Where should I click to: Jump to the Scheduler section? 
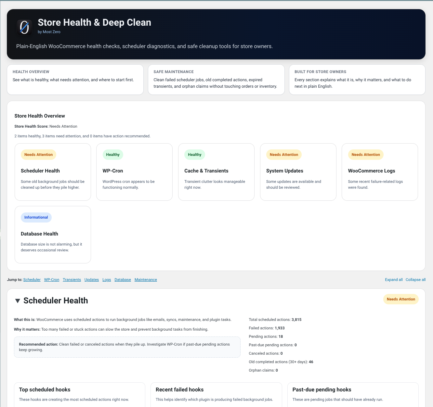tap(32, 279)
